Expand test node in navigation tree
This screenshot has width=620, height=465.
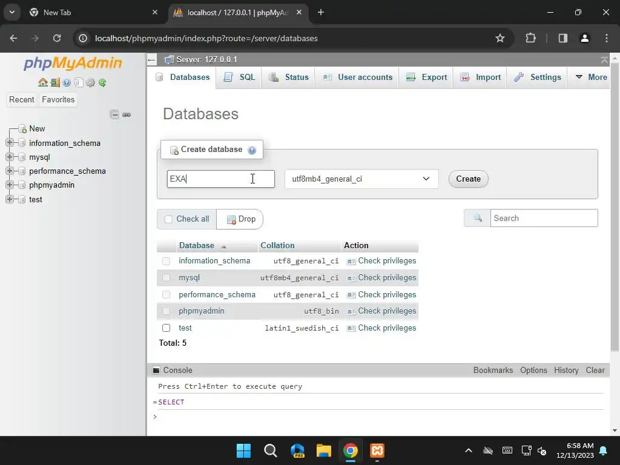pos(10,199)
